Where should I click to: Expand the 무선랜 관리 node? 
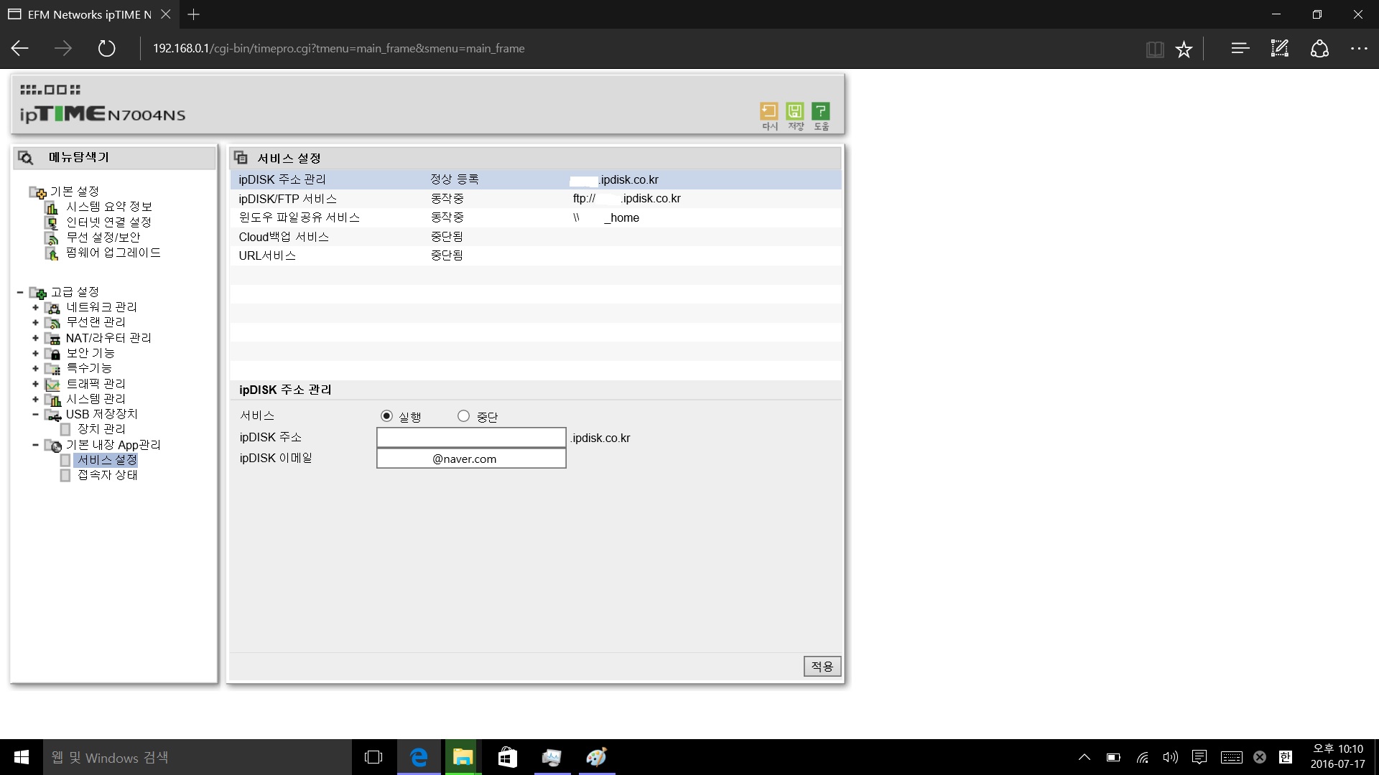[35, 323]
